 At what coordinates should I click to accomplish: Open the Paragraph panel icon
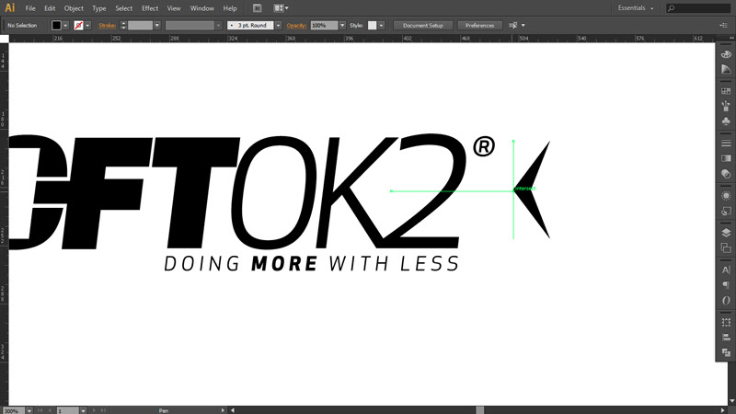tap(726, 285)
